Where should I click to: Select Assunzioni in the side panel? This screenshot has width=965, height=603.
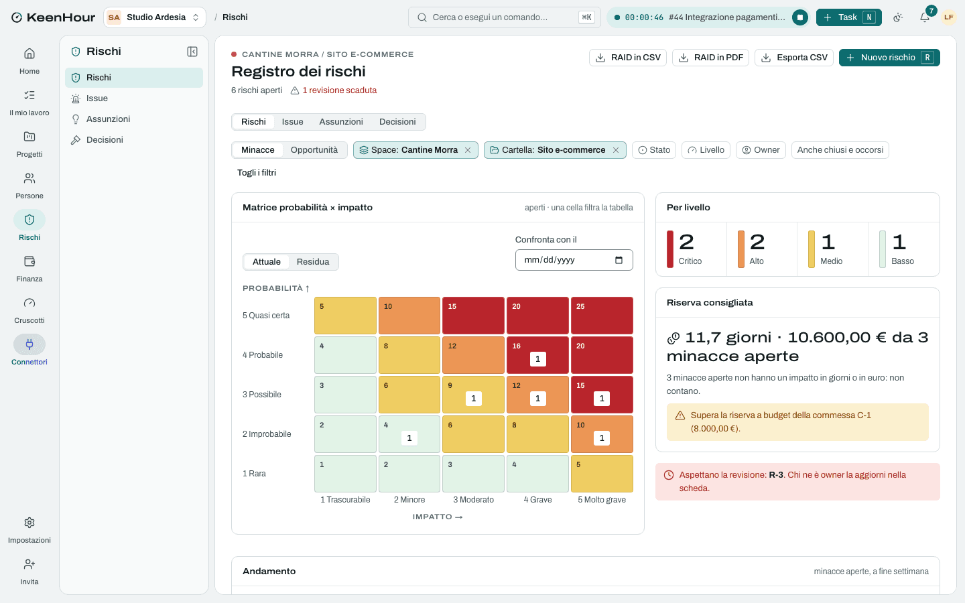click(134, 119)
